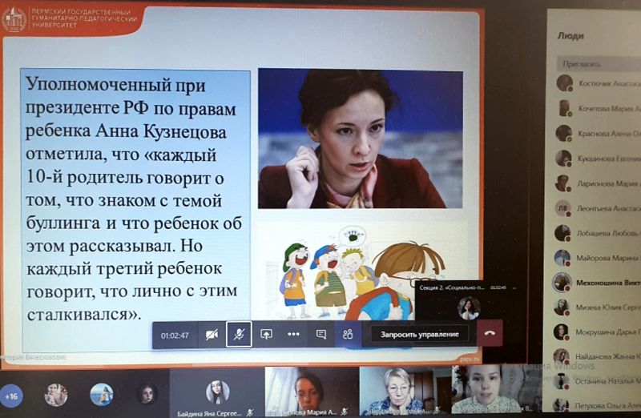This screenshot has height=418, width=641.
Task: Select Краснова Алена in the people list
Action: [x=598, y=133]
